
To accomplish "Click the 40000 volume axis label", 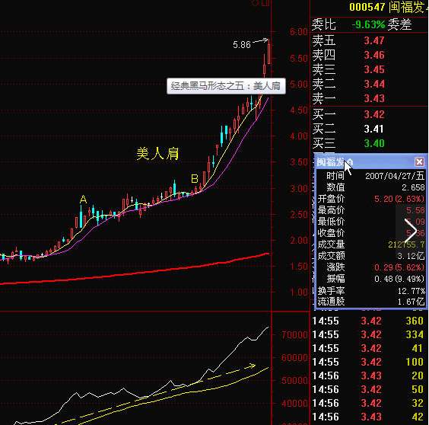I will (x=294, y=404).
